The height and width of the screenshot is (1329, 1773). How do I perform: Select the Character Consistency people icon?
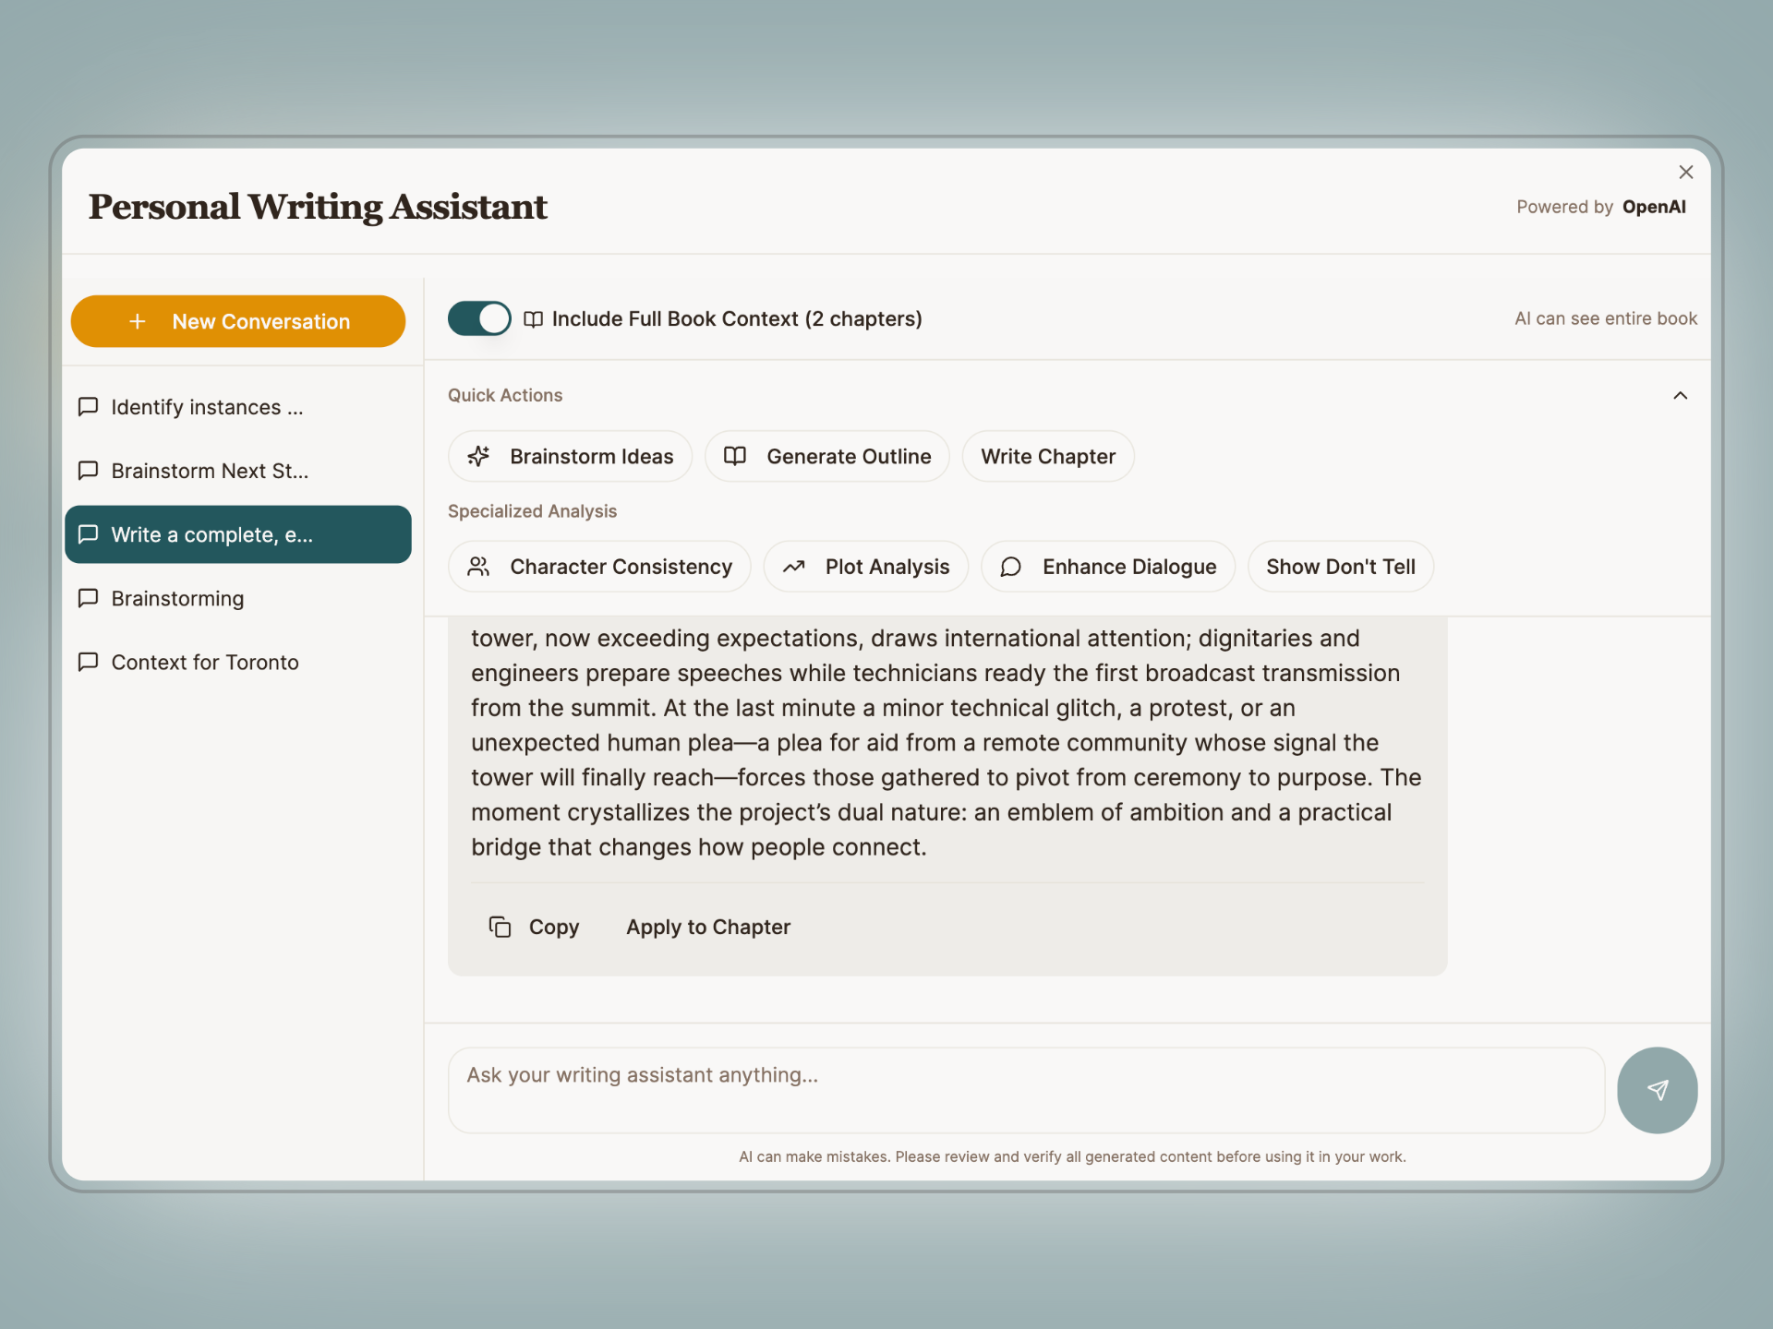tap(478, 567)
